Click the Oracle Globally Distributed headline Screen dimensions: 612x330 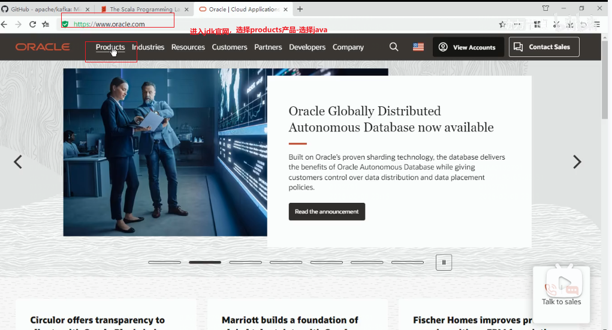(391, 119)
